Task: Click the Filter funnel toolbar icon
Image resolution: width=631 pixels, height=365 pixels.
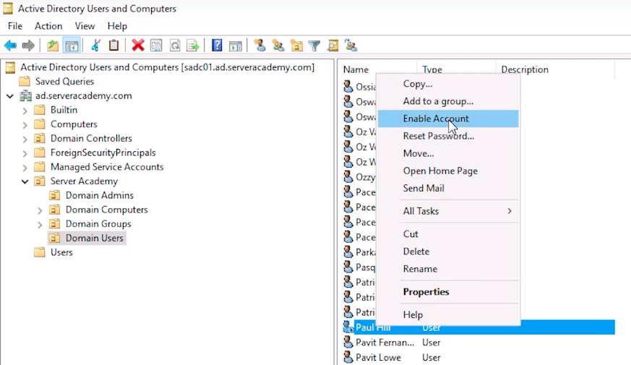Action: [314, 46]
